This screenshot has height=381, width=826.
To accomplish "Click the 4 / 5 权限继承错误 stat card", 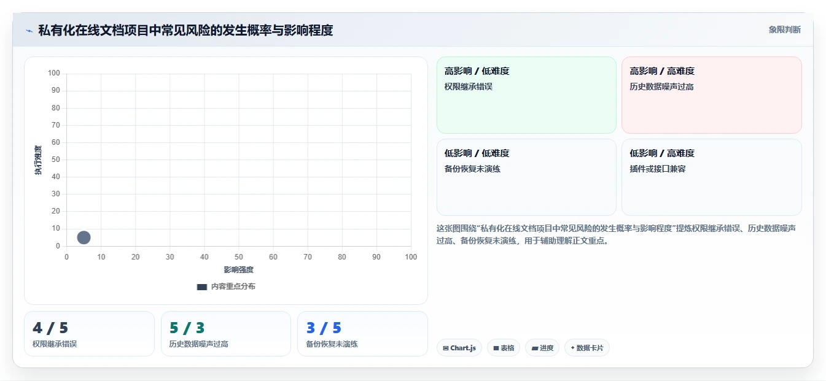I will click(89, 334).
